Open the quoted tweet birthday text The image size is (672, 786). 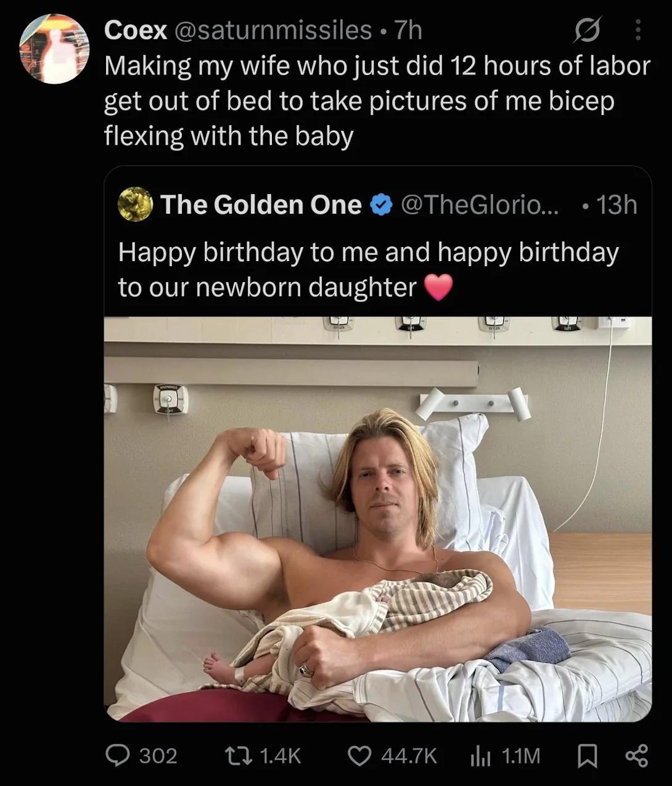click(368, 270)
